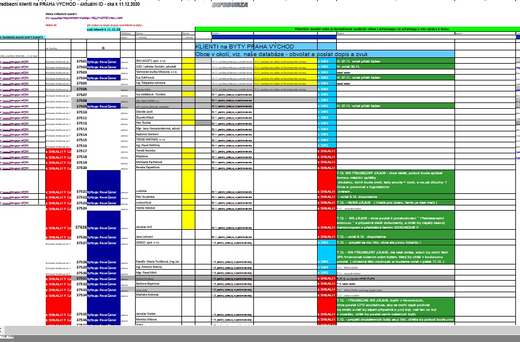Click green report cell 'volat 30.11.'
This screenshot has width=520, height=342.
395,67
